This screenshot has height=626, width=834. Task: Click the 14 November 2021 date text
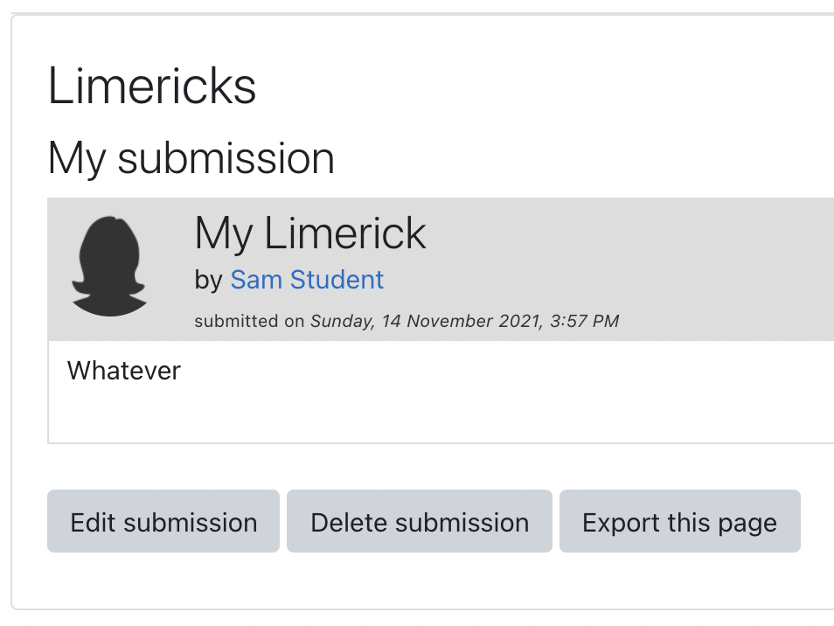(x=461, y=321)
